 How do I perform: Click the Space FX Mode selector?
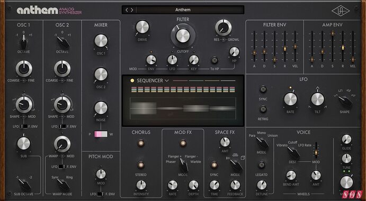tap(236, 165)
